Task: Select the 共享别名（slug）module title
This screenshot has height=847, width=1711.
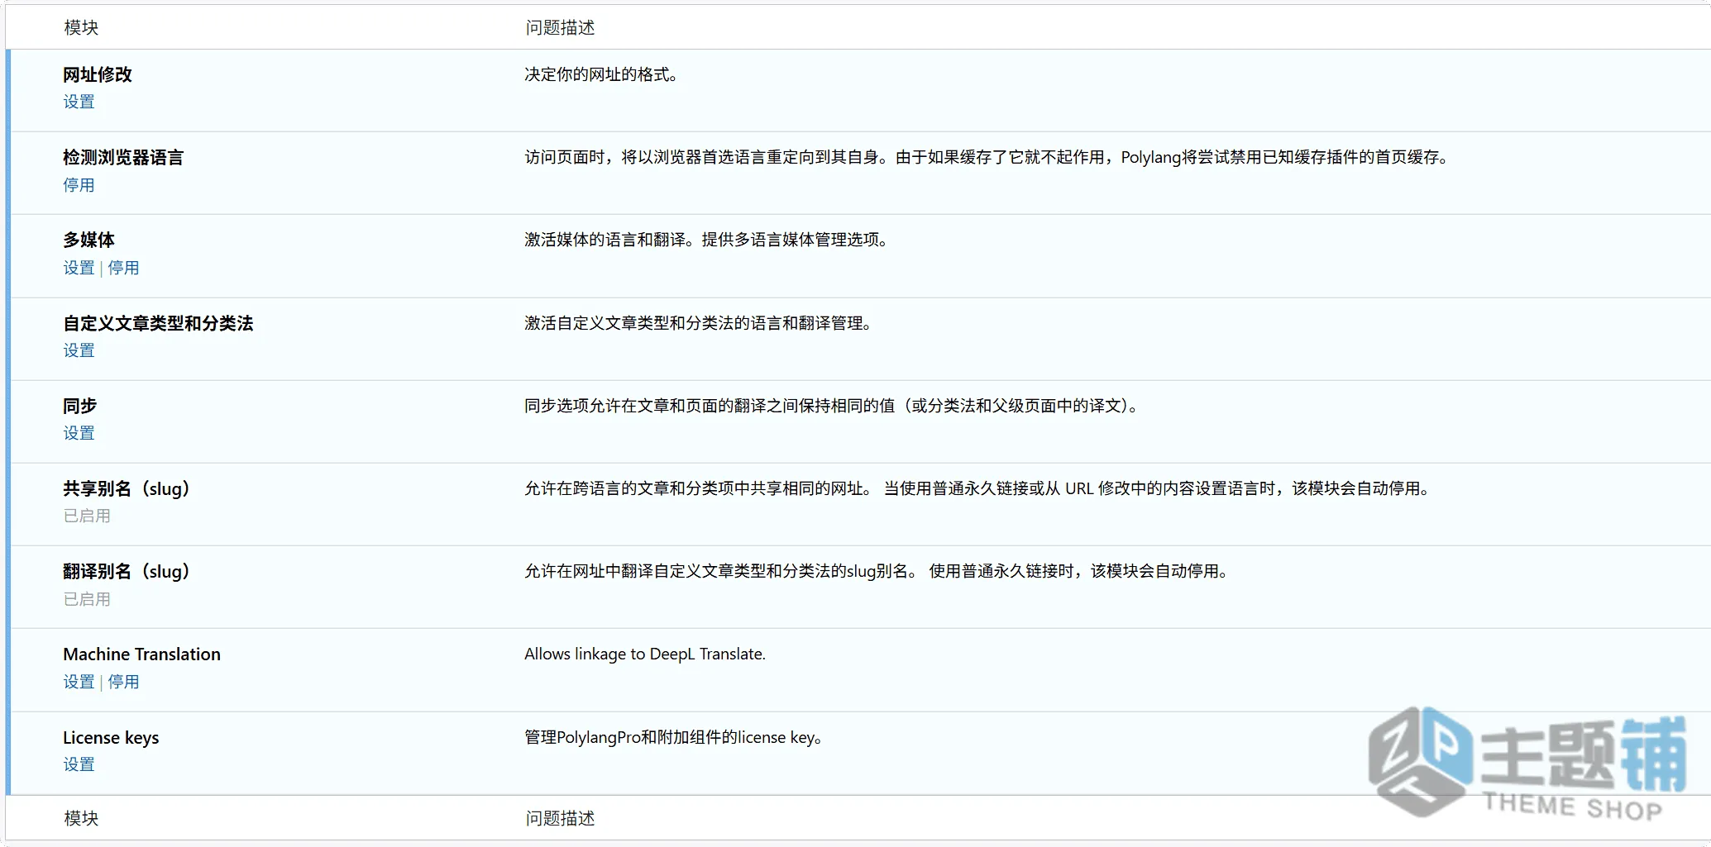Action: [x=127, y=488]
